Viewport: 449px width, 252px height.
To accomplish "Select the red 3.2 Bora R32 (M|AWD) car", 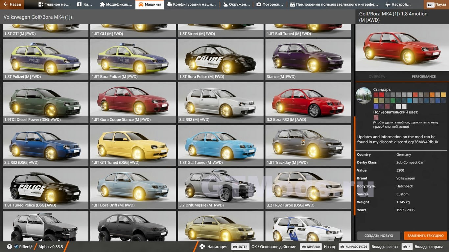I will tap(308, 103).
